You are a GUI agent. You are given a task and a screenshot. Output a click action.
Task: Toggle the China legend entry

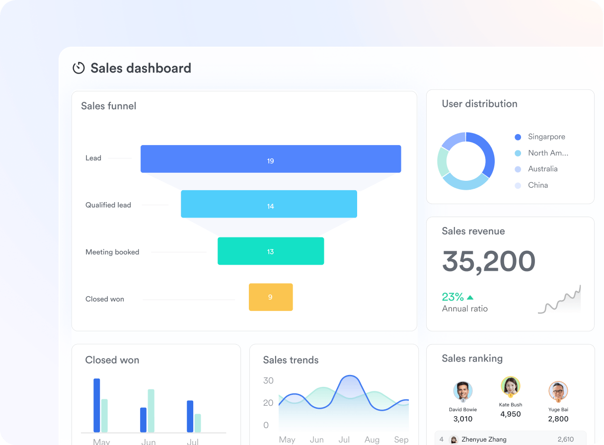[531, 185]
